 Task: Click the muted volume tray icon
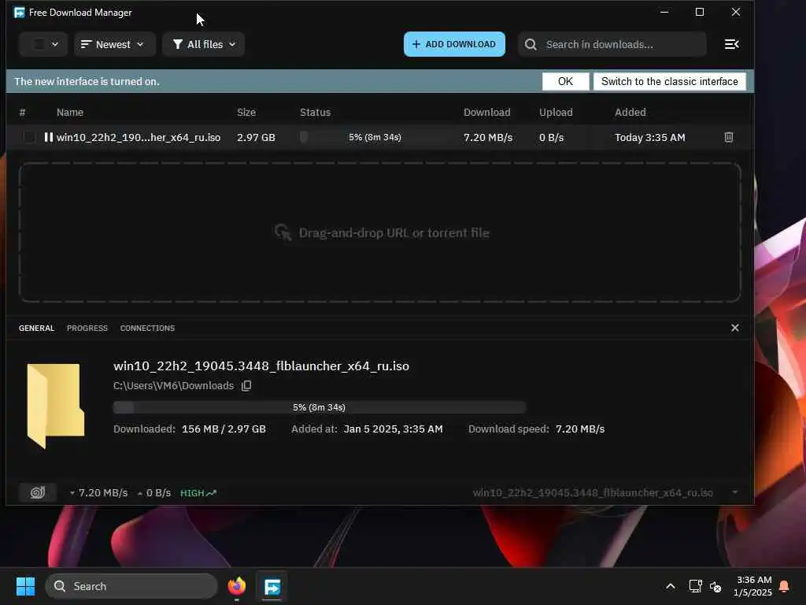click(715, 586)
